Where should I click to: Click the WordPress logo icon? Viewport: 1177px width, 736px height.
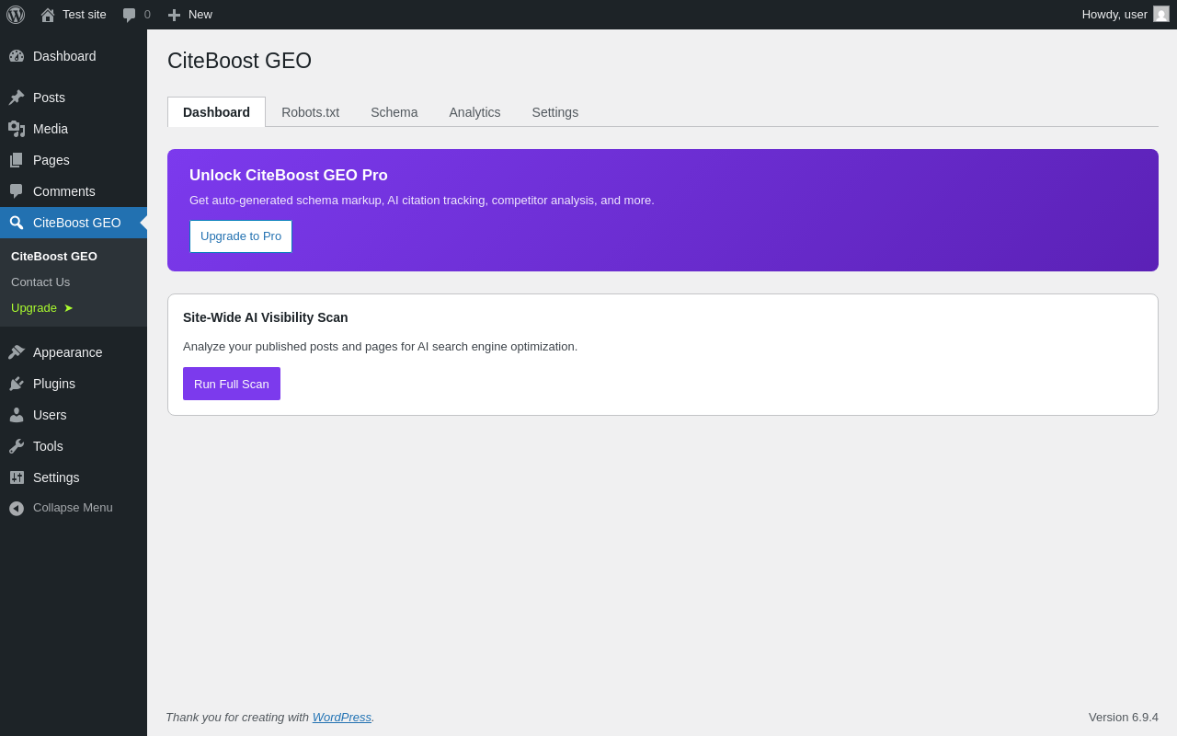click(16, 15)
